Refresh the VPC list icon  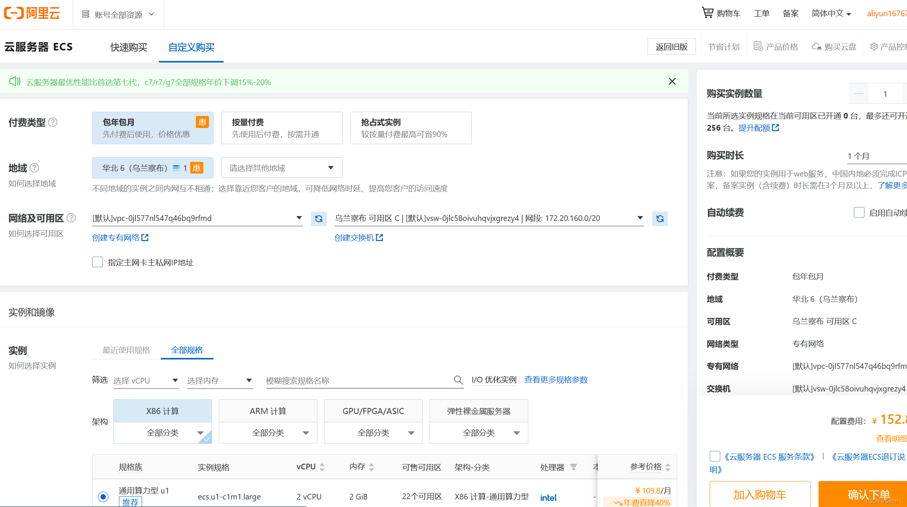pyautogui.click(x=319, y=219)
